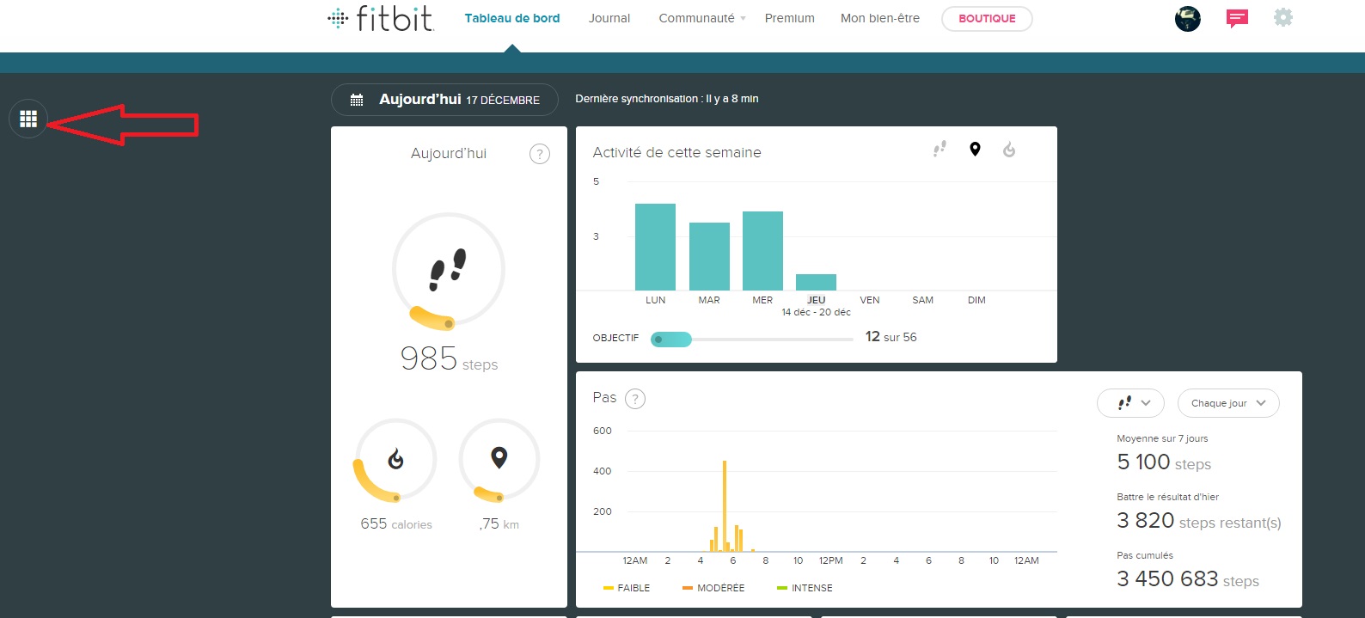Screen dimensions: 1365x618
Task: Click the Fitbit logo
Action: pyautogui.click(x=381, y=18)
